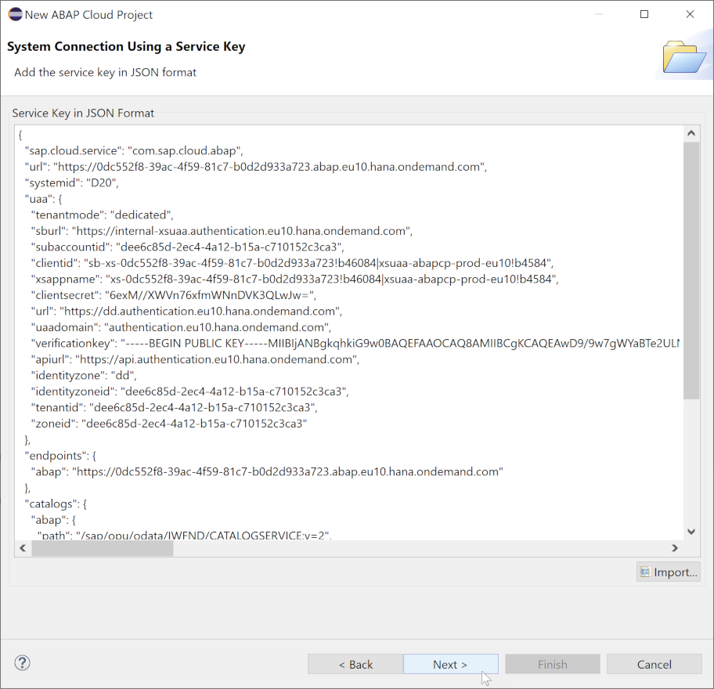Click the "catalogs": { line
Image resolution: width=714 pixels, height=689 pixels.
pyautogui.click(x=56, y=503)
